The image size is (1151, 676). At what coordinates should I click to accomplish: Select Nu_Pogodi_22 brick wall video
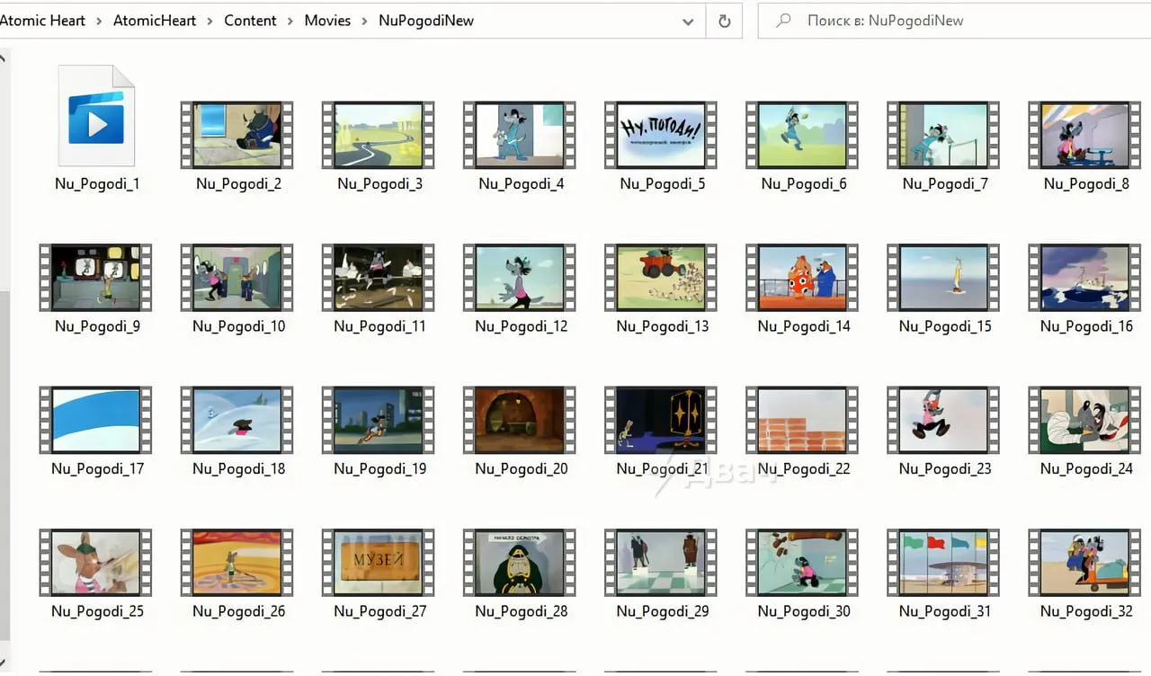point(802,420)
